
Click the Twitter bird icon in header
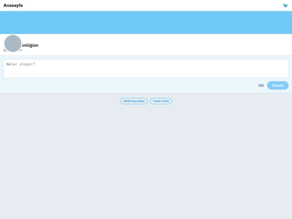coord(286,5)
